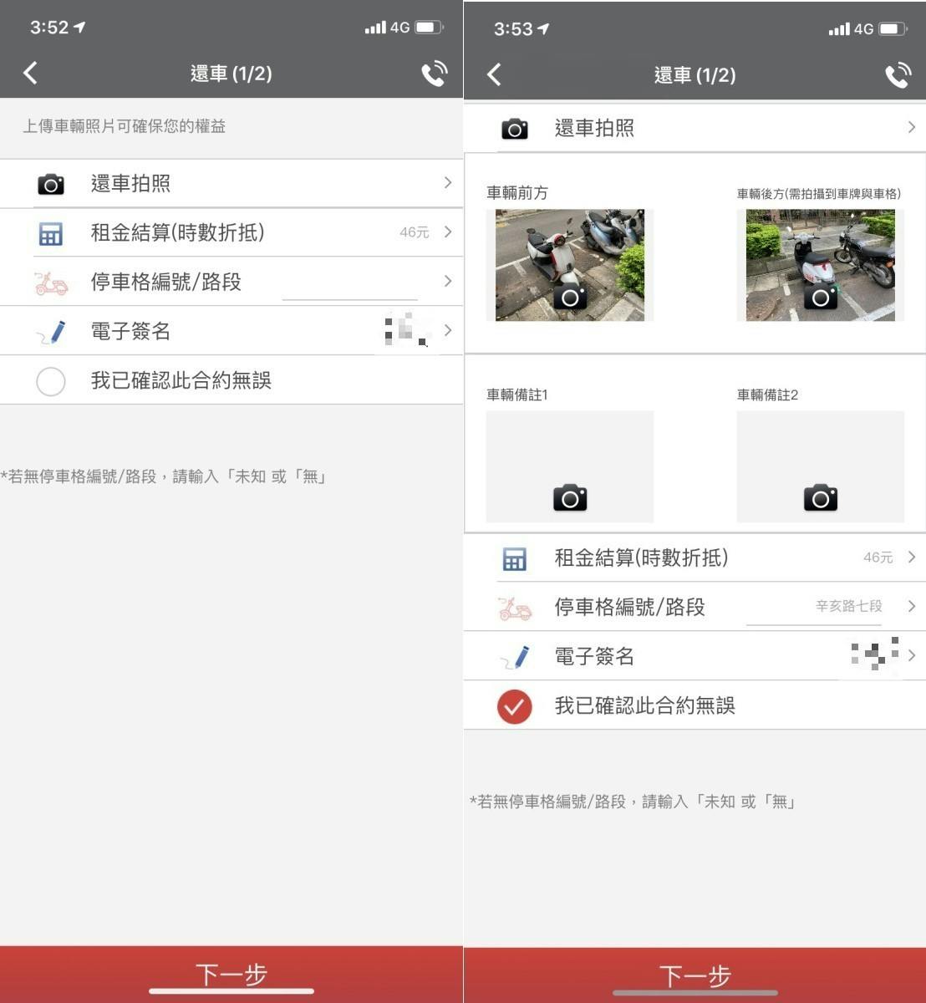Image resolution: width=926 pixels, height=1003 pixels.
Task: Tap 停車格編號/路段 label on left screen
Action: pos(166,283)
